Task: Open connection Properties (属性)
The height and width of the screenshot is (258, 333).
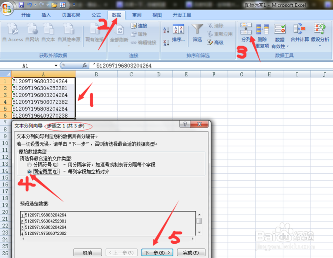Action: pos(139,34)
